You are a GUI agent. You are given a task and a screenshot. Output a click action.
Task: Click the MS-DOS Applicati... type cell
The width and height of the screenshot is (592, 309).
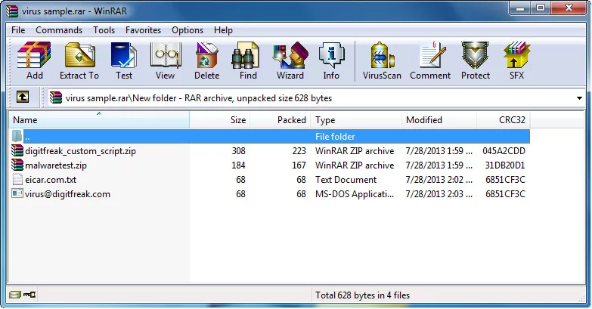pos(355,193)
